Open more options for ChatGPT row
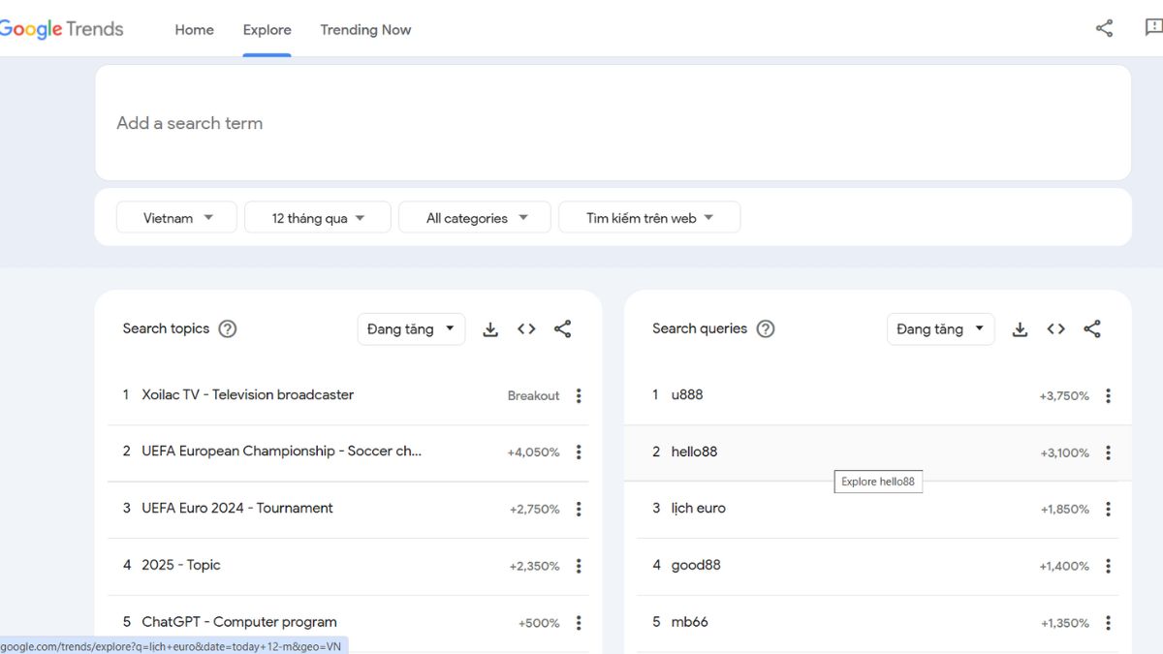The image size is (1163, 654). tap(579, 623)
